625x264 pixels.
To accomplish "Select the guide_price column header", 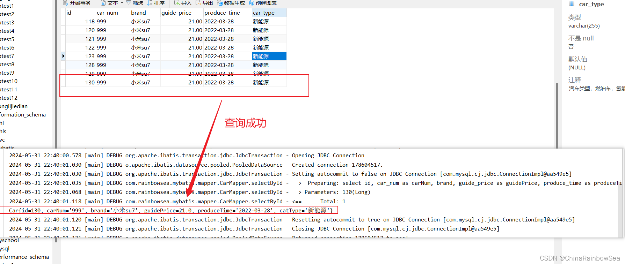I will click(182, 13).
